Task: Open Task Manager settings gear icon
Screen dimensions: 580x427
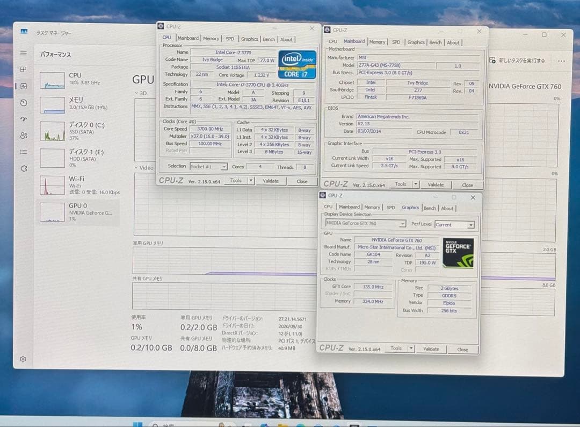Action: coord(23,359)
